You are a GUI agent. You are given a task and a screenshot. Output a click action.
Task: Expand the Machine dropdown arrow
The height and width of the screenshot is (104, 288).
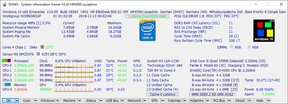point(80,100)
